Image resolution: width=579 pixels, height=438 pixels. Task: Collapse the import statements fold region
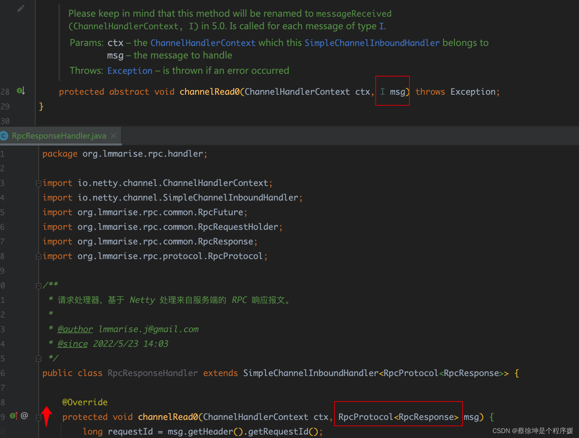click(38, 183)
